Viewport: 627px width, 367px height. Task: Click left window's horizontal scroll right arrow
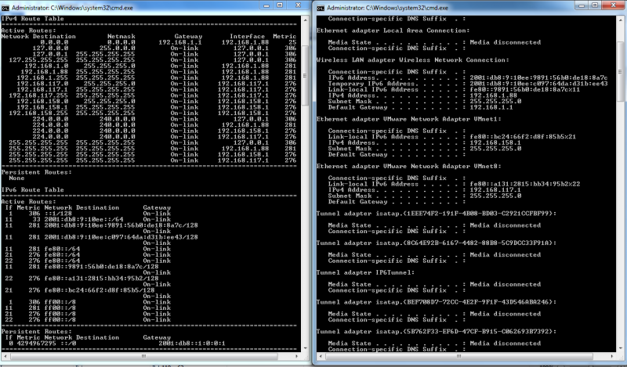[x=297, y=356]
